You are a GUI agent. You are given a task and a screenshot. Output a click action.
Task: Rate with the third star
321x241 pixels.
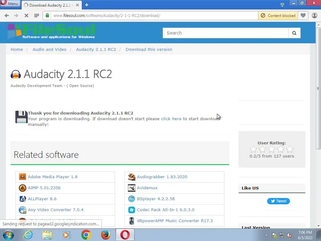271,149
